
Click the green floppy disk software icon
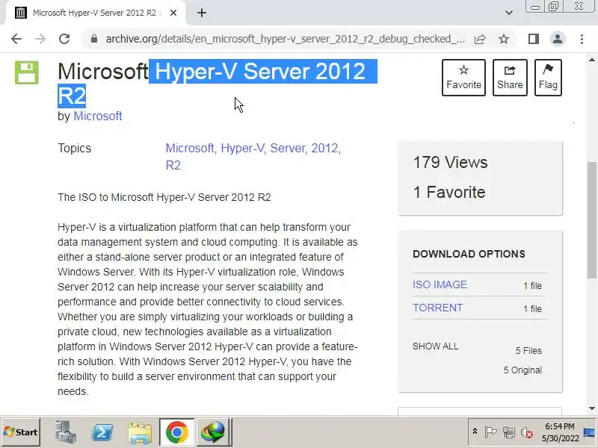[27, 72]
